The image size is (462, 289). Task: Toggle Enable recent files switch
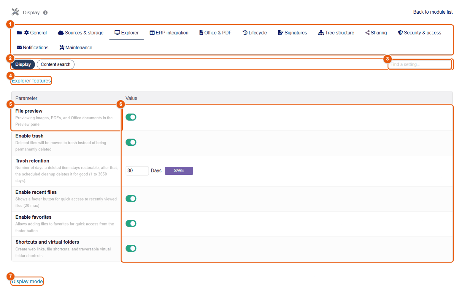tap(131, 198)
